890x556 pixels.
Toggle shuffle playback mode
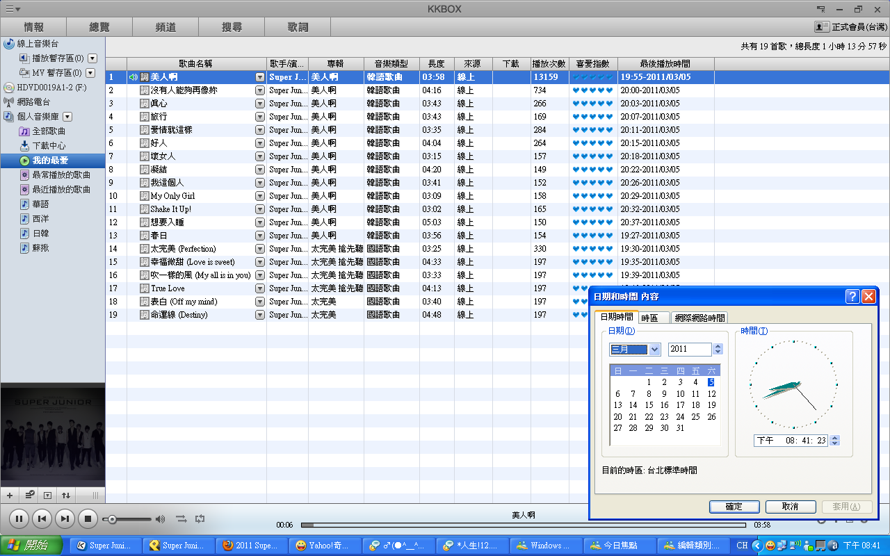point(181,518)
